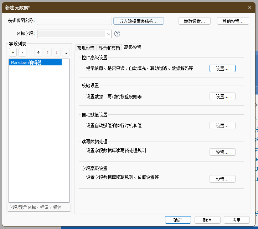This screenshot has height=229, width=258.
Task: Switch to the 常规设置 tab
Action: click(86, 48)
